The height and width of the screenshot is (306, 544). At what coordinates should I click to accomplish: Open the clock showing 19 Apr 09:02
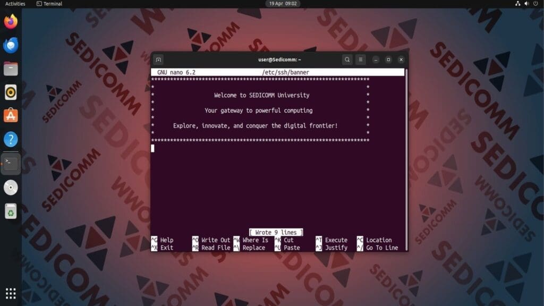pyautogui.click(x=283, y=4)
